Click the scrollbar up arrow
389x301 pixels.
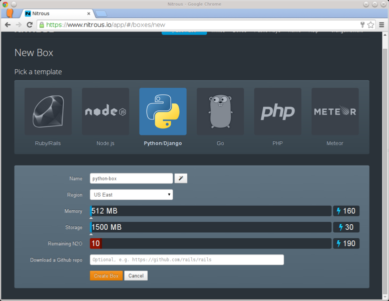385,35
